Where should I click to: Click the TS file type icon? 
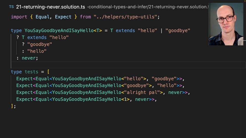click(11, 7)
